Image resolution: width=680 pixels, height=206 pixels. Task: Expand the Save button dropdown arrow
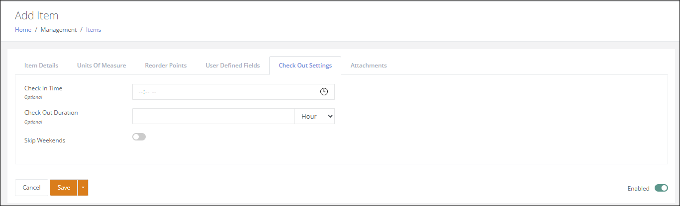[83, 188]
